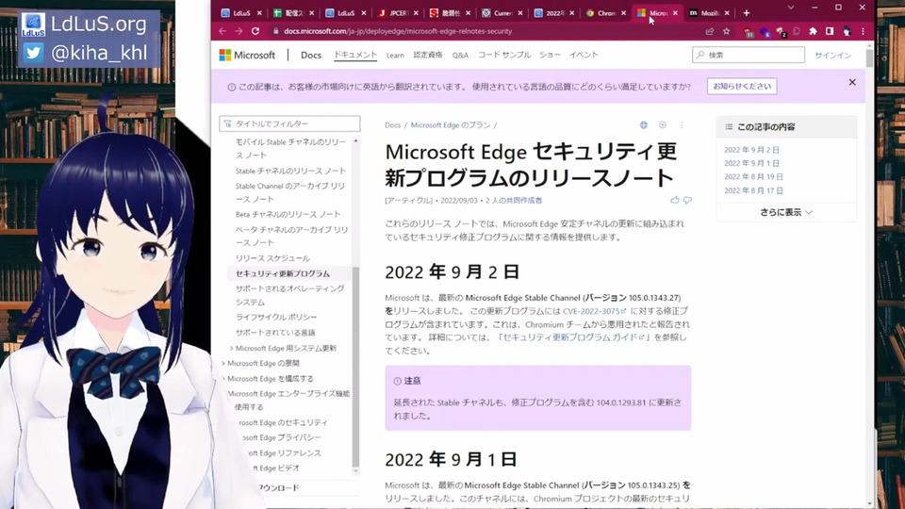Open the browser side panel icon
Image resolution: width=905 pixels, height=509 pixels.
coord(830,31)
